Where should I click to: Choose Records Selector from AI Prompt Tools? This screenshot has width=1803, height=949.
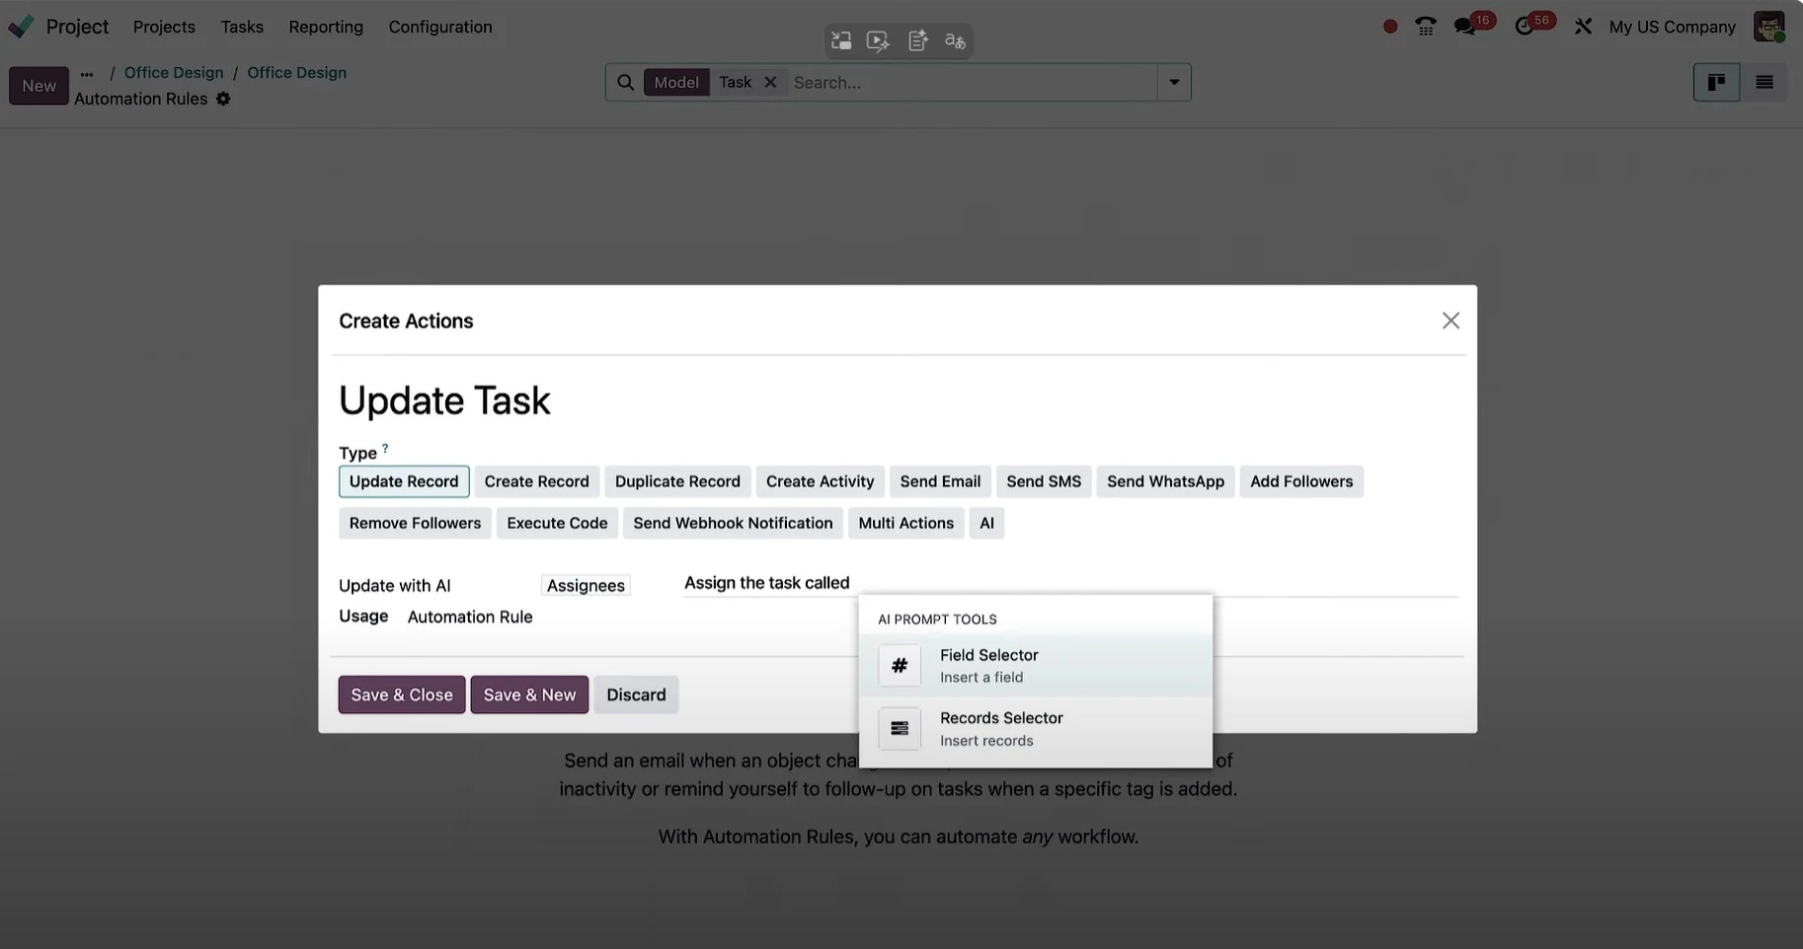pos(1001,727)
